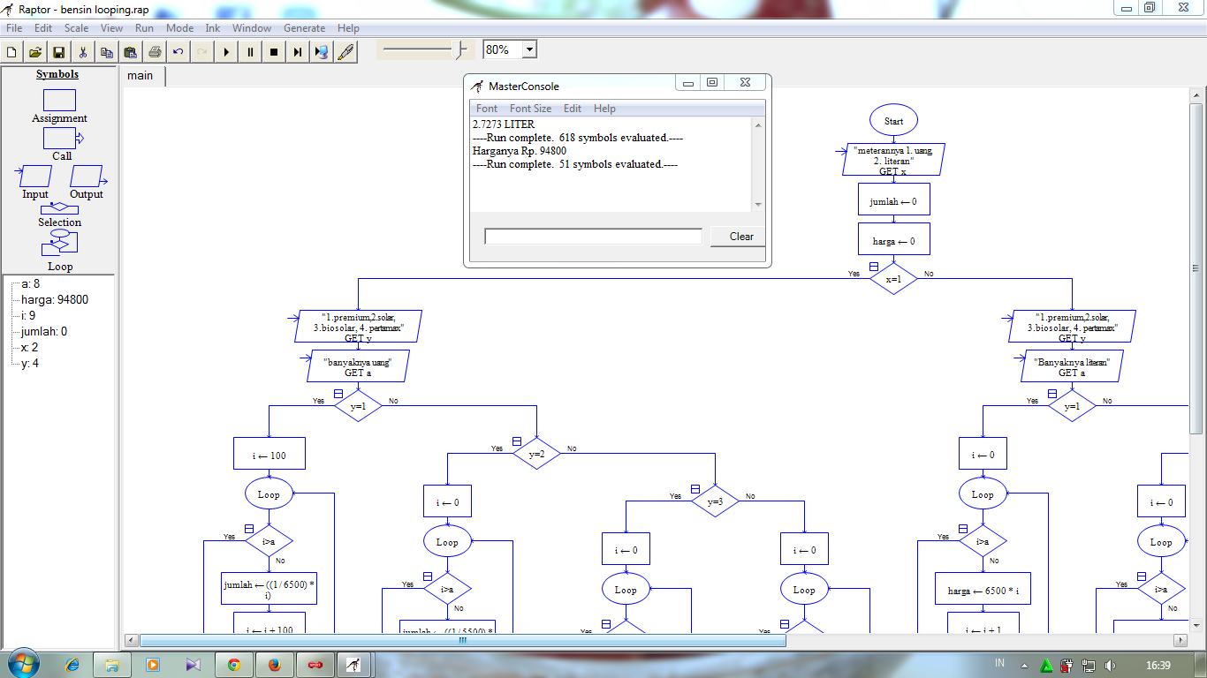Toggle the ink pen tool
This screenshot has height=678, width=1207.
pyautogui.click(x=345, y=52)
